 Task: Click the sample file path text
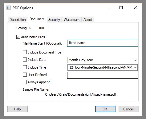tap(81, 94)
